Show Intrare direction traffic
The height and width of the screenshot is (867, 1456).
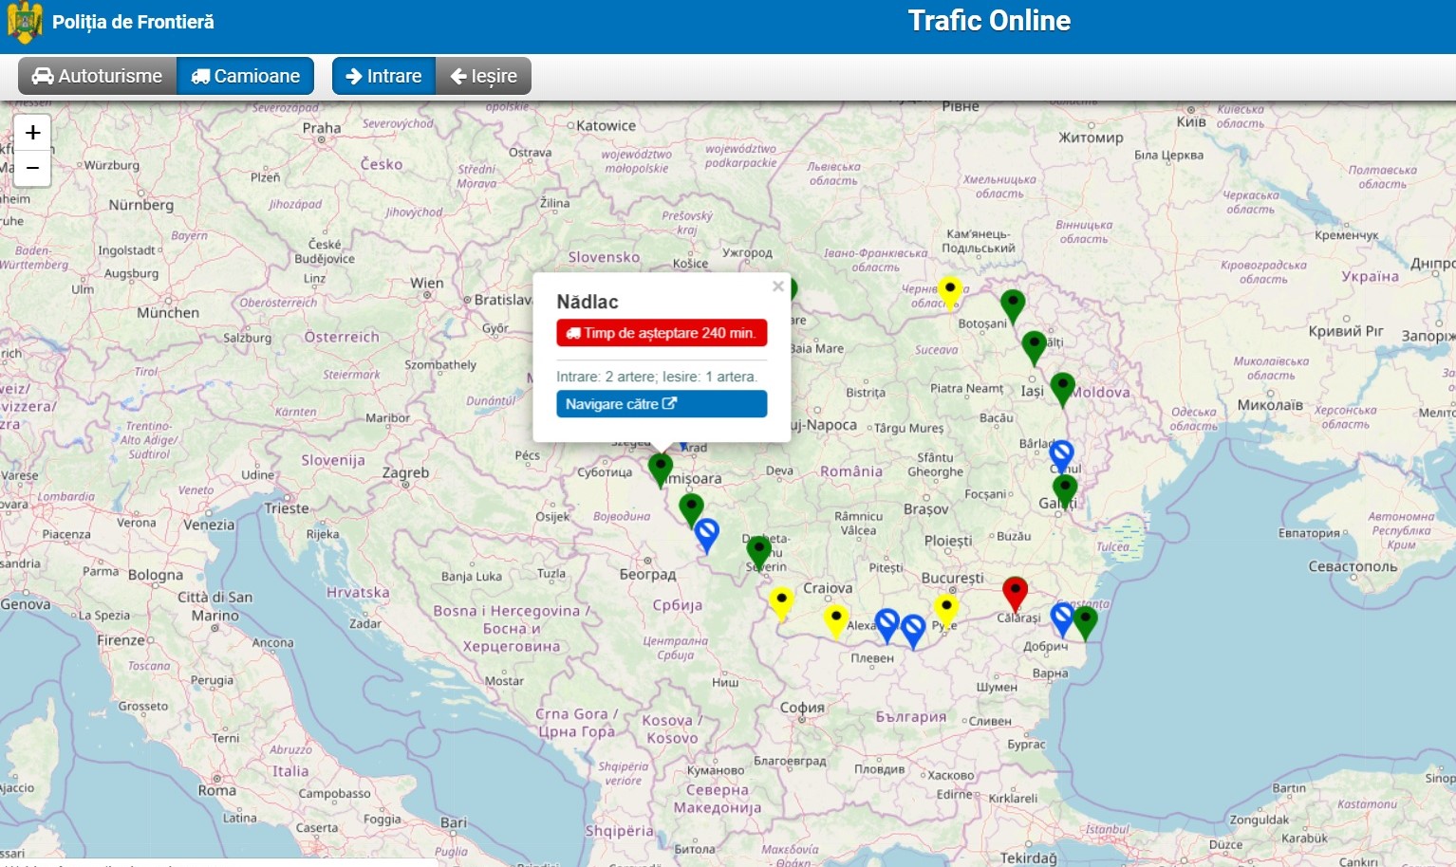(x=383, y=76)
